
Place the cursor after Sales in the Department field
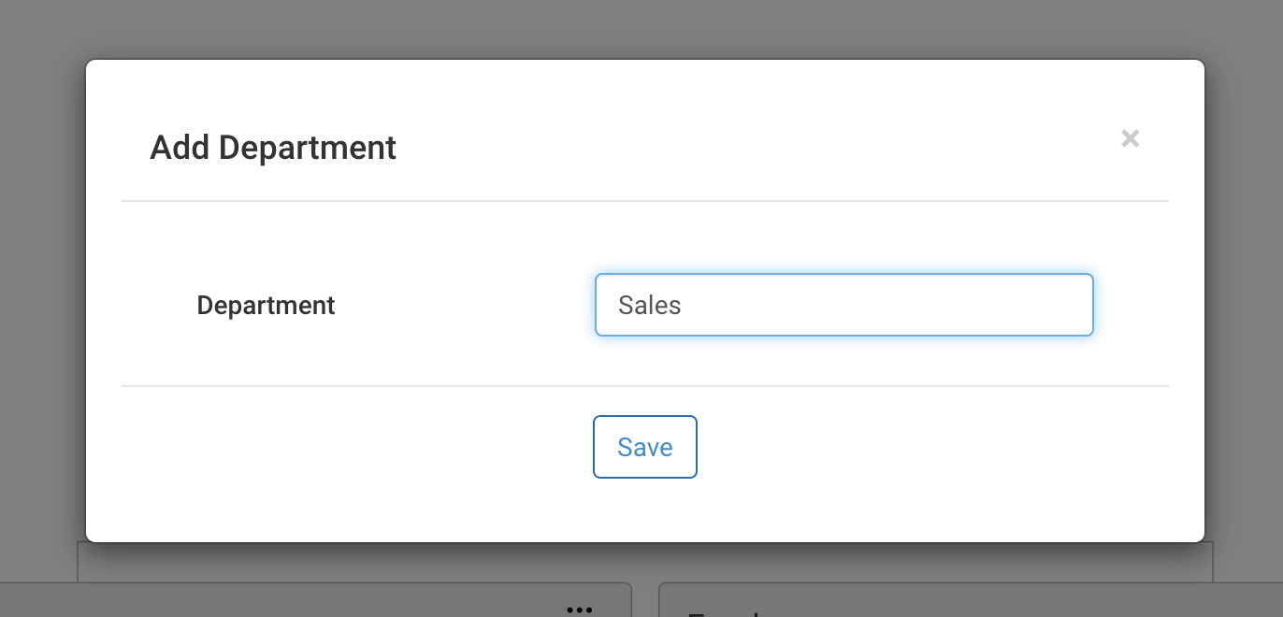click(684, 305)
